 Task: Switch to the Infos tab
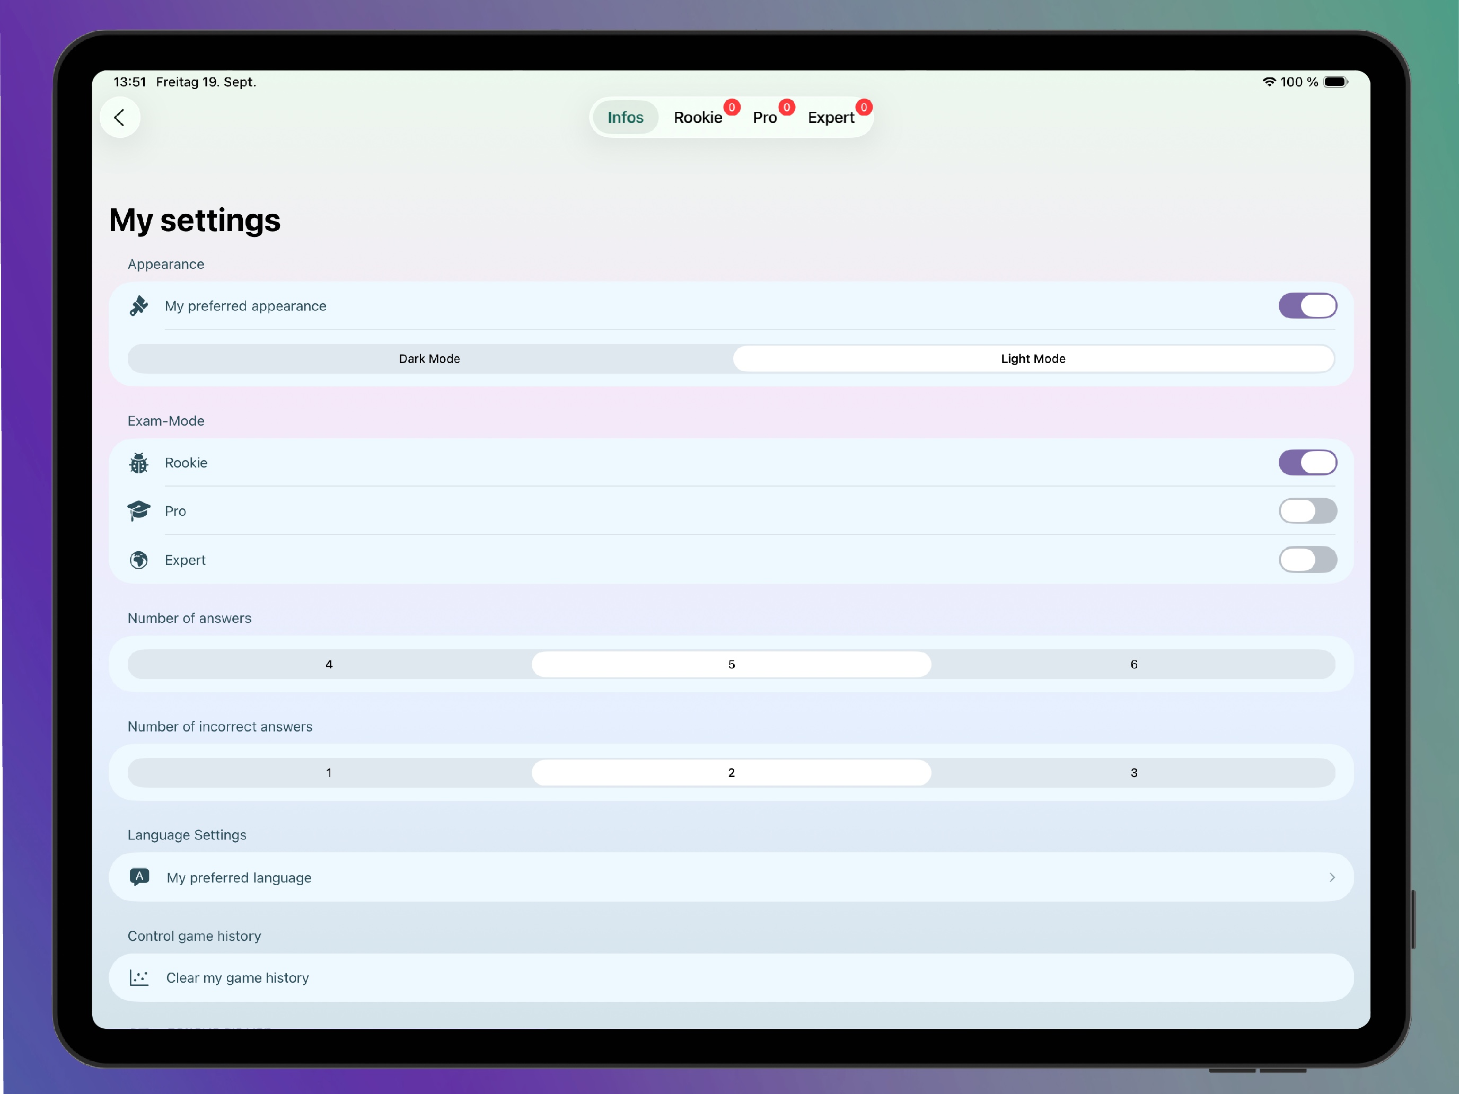pos(625,117)
